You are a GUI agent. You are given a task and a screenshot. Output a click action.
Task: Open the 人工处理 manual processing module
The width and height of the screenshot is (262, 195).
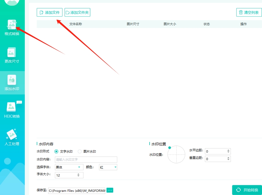click(x=12, y=138)
